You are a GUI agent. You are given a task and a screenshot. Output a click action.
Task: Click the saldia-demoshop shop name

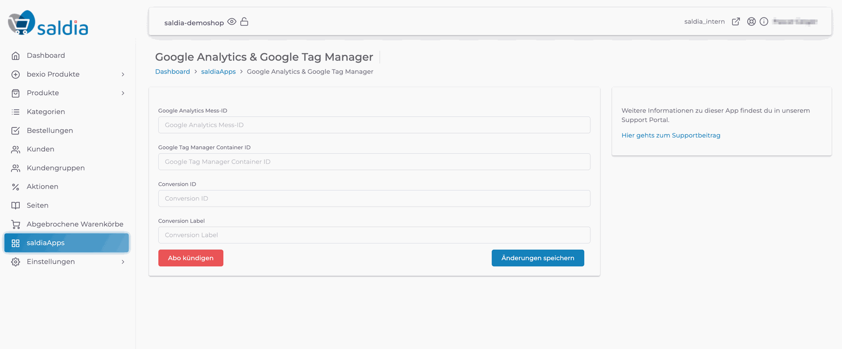pos(194,23)
